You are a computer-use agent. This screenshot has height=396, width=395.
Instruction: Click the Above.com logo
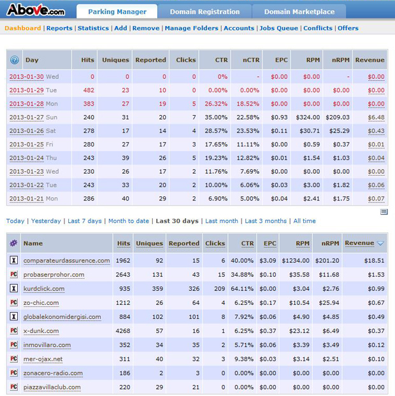pos(36,10)
